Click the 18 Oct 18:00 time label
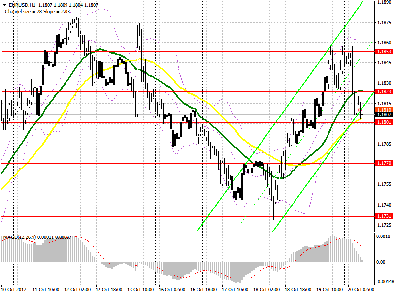 point(298,290)
